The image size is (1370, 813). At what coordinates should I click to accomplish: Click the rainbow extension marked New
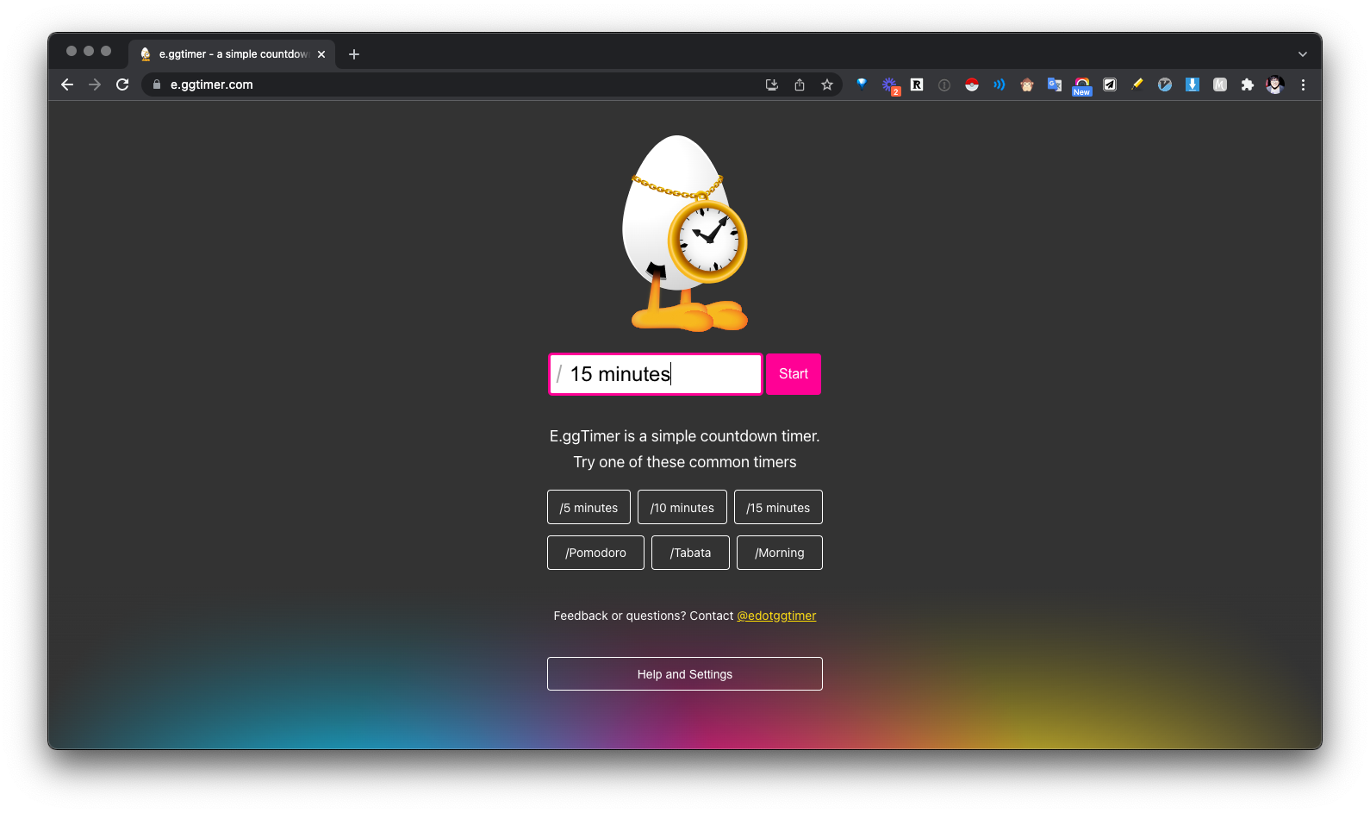pyautogui.click(x=1082, y=86)
